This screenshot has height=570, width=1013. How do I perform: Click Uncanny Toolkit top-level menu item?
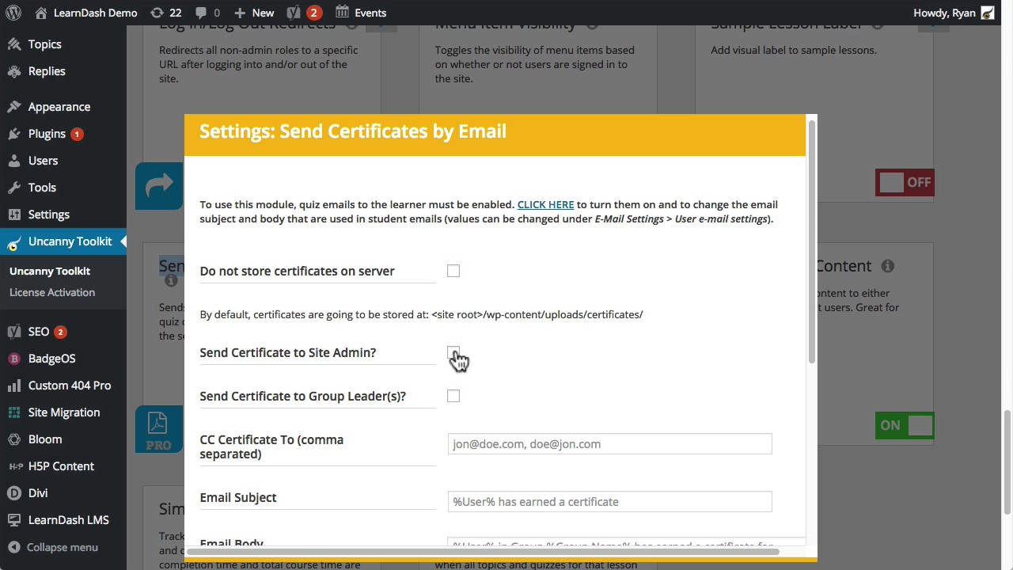tap(63, 241)
